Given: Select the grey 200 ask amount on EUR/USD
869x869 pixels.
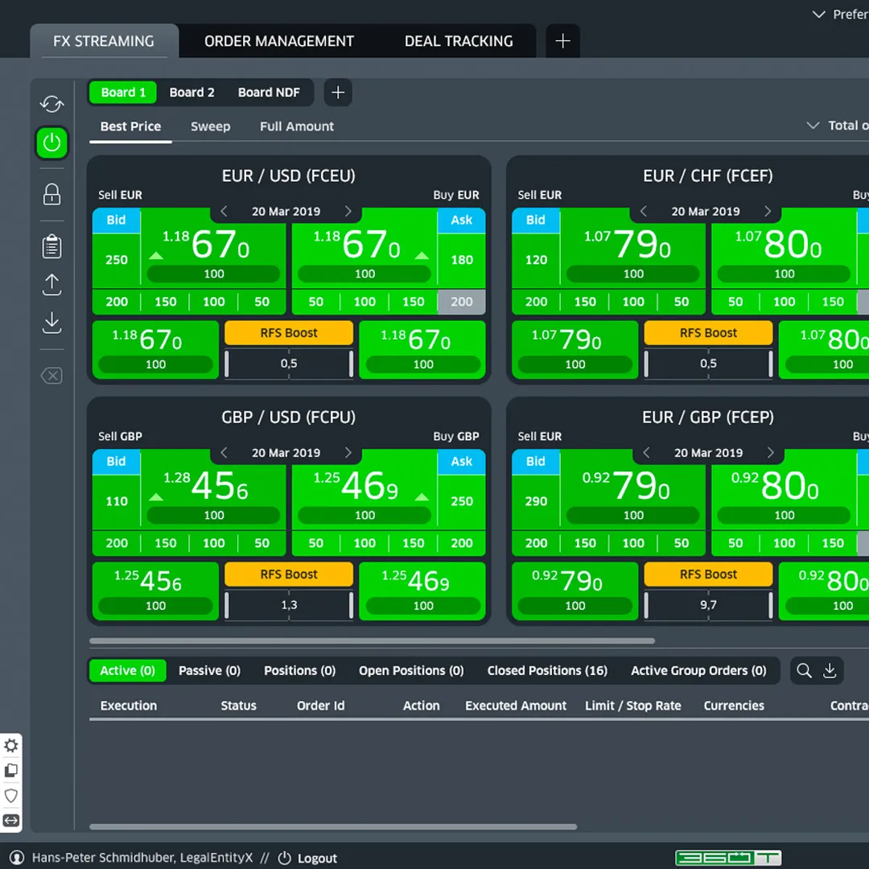Looking at the screenshot, I should coord(462,302).
